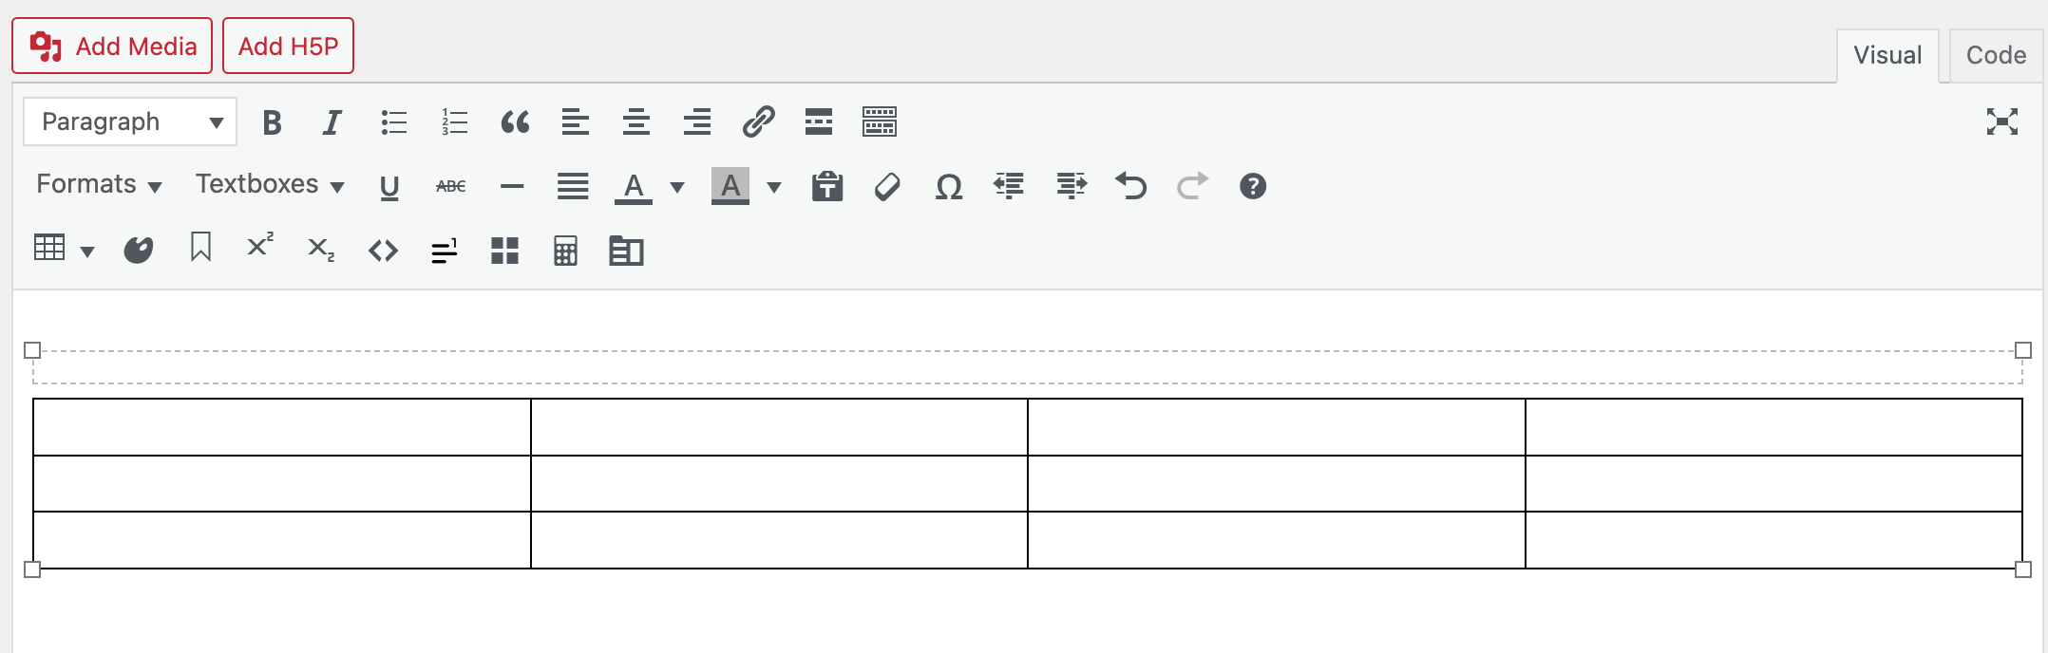Switch to the Code editor tab
2048x653 pixels.
[x=1996, y=56]
